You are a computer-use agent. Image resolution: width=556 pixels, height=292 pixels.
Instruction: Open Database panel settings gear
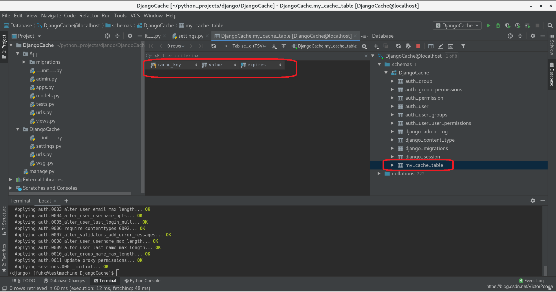(x=533, y=36)
